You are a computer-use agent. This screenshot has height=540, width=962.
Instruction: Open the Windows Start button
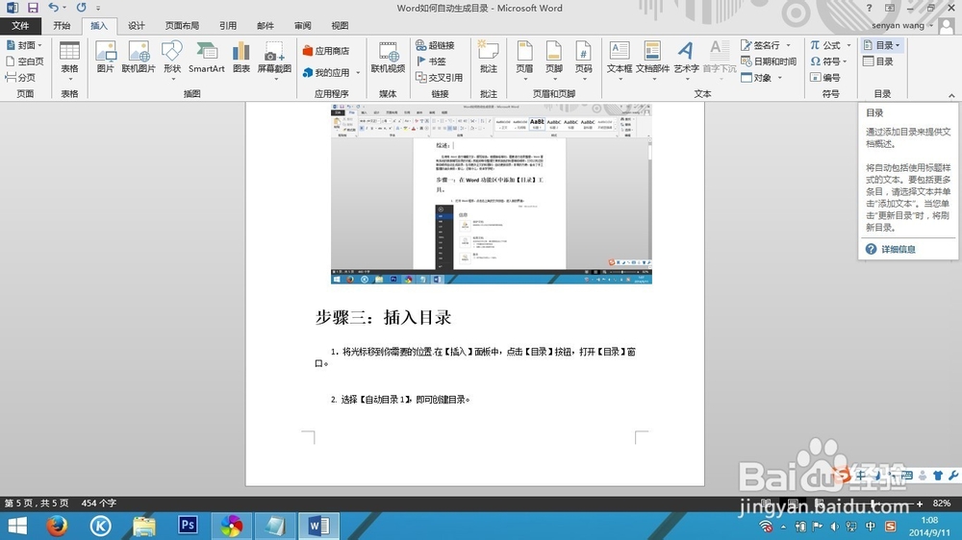click(17, 526)
